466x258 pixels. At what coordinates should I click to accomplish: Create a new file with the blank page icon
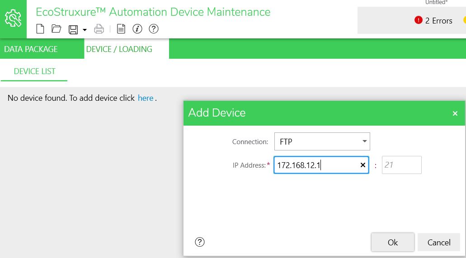coord(40,29)
